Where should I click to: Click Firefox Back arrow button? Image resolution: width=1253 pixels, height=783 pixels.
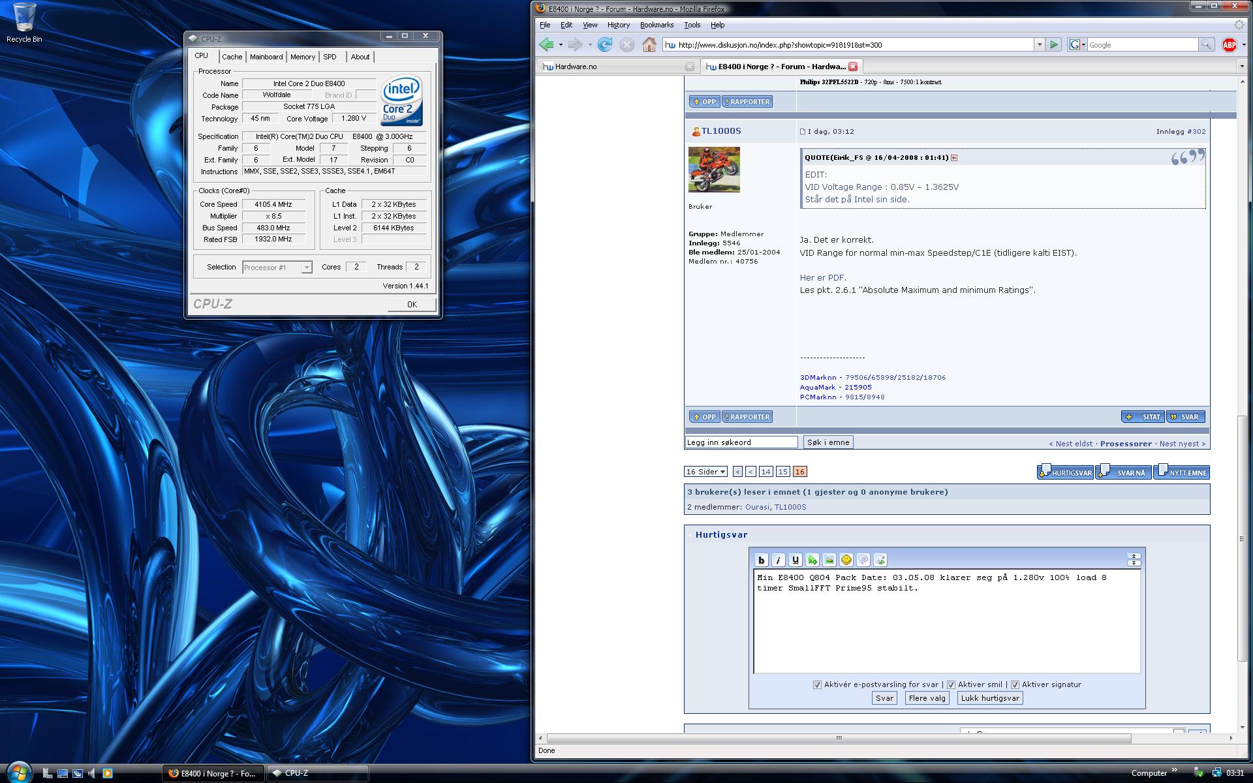point(546,44)
